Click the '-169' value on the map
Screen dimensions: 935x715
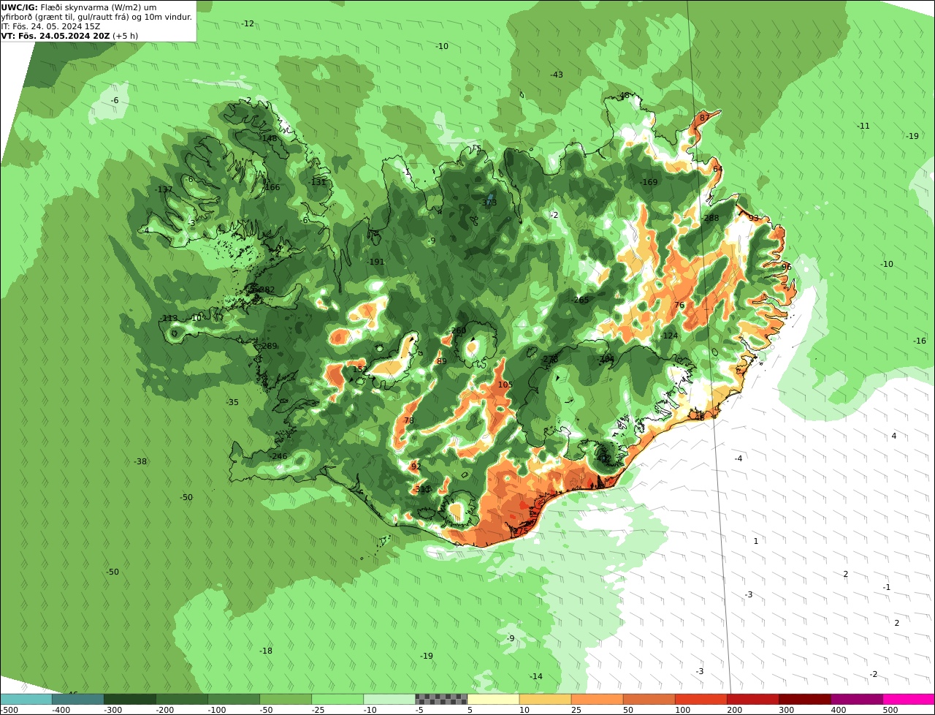(649, 182)
